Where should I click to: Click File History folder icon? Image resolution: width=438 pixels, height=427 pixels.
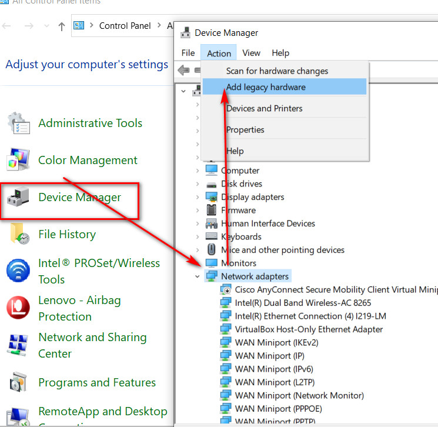pos(19,233)
